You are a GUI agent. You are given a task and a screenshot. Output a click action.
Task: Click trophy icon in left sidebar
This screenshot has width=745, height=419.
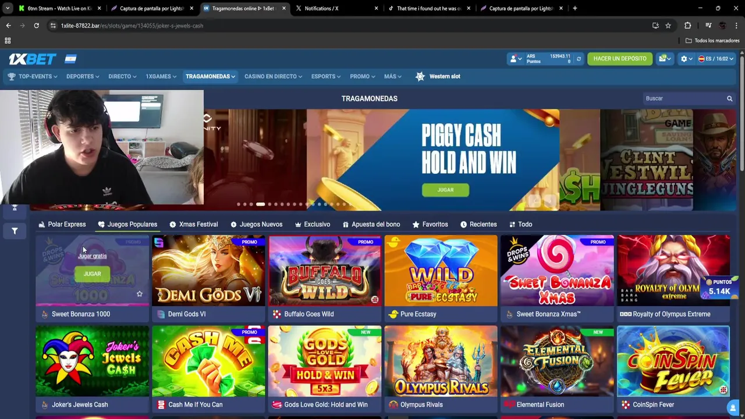click(x=15, y=207)
